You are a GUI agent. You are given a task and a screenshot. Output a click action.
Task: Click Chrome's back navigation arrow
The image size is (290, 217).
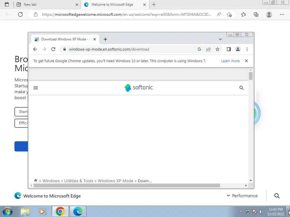point(35,49)
